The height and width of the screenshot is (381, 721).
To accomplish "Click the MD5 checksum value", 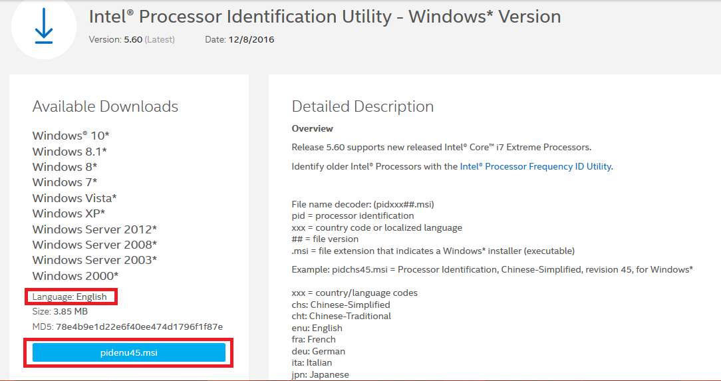I will (x=139, y=326).
